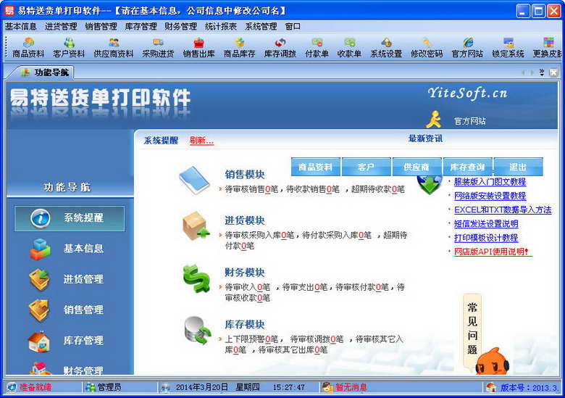Viewport: 565px width, 398px height.
Task: Click the 财务模块 dollar icon
Action: [196, 278]
